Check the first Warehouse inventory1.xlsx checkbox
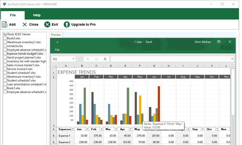The height and width of the screenshot is (145, 242). pyautogui.click(x=5, y=42)
